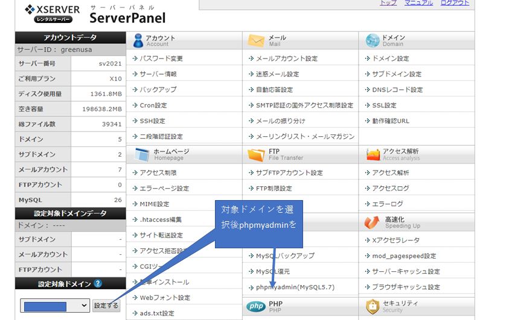Click the Domain globe icon
Viewport: 509px width, 320px height.
pos(373,41)
